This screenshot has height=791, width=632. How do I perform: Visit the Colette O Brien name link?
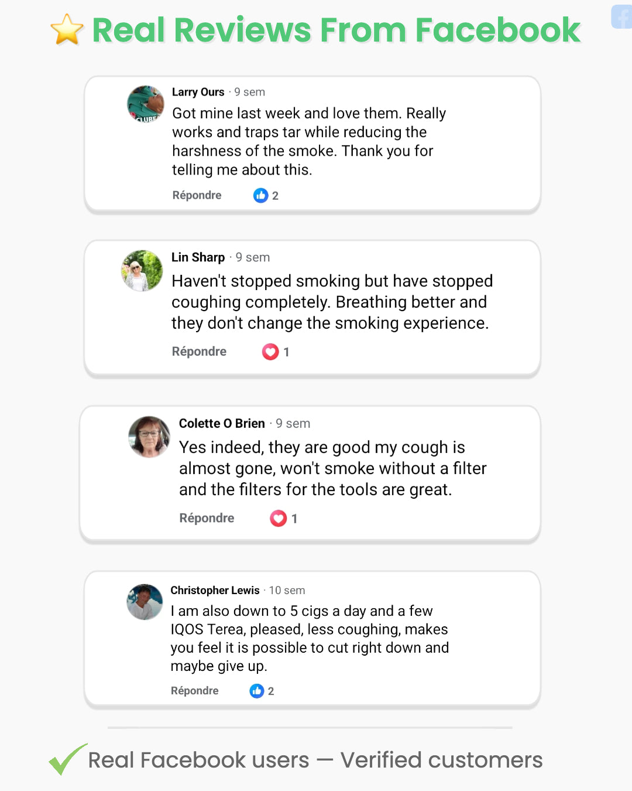tap(222, 423)
